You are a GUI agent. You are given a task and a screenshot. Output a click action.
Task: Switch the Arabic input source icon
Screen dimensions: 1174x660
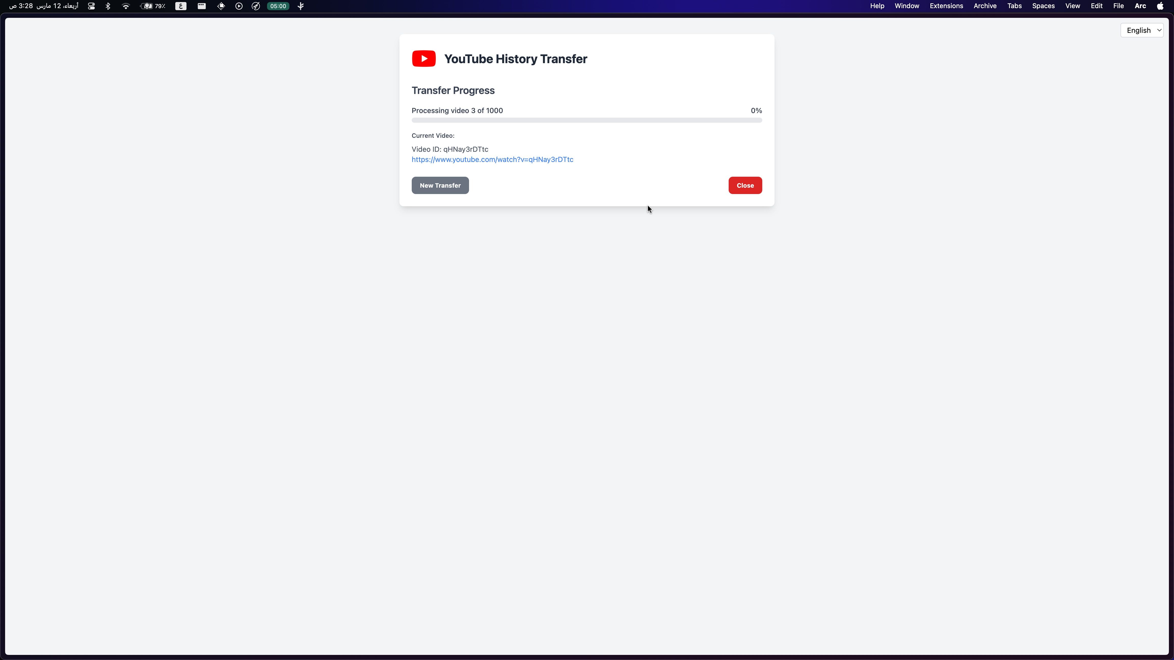[x=181, y=6]
